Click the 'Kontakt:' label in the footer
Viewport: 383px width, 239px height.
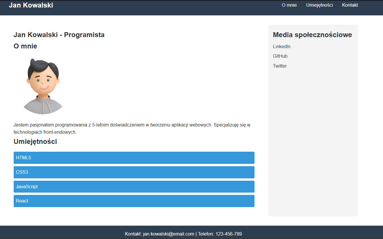133,234
